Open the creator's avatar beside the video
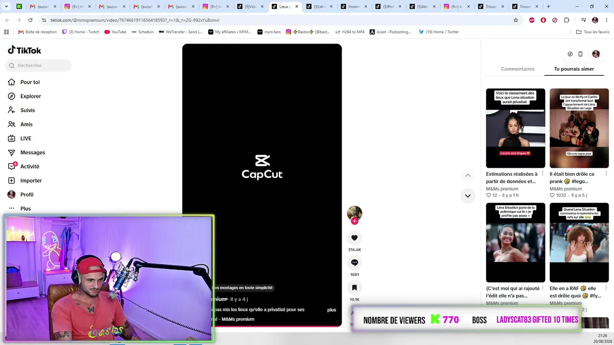This screenshot has width=614, height=345. pyautogui.click(x=354, y=213)
